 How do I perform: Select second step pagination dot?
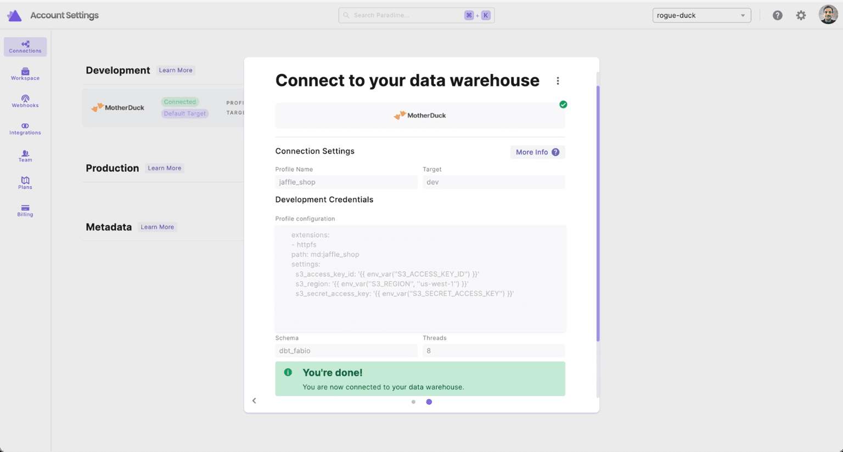429,402
